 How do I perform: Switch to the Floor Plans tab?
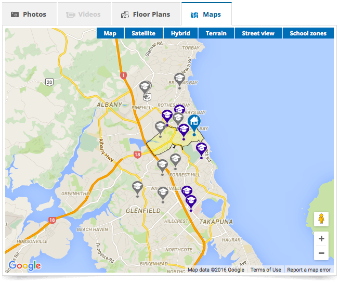[x=147, y=15]
